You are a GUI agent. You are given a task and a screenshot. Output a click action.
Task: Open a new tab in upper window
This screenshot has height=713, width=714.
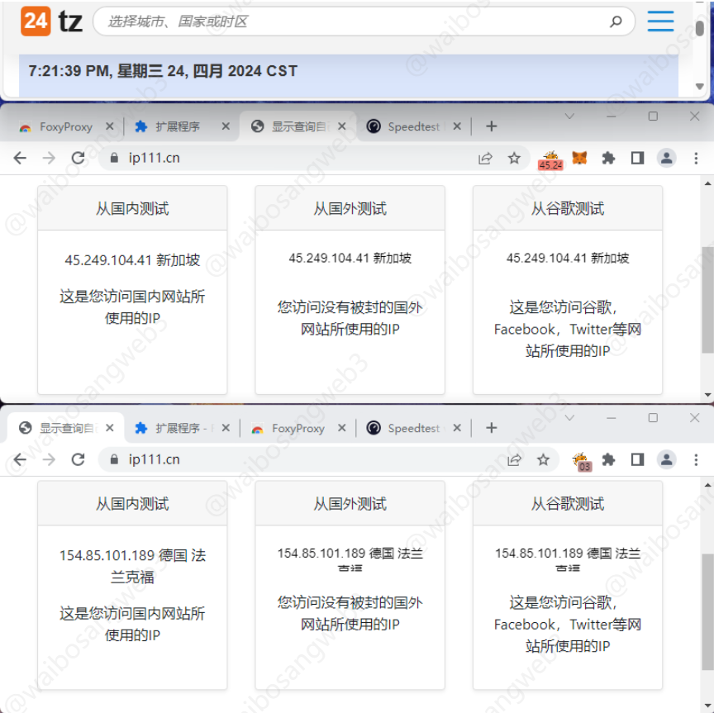click(491, 126)
